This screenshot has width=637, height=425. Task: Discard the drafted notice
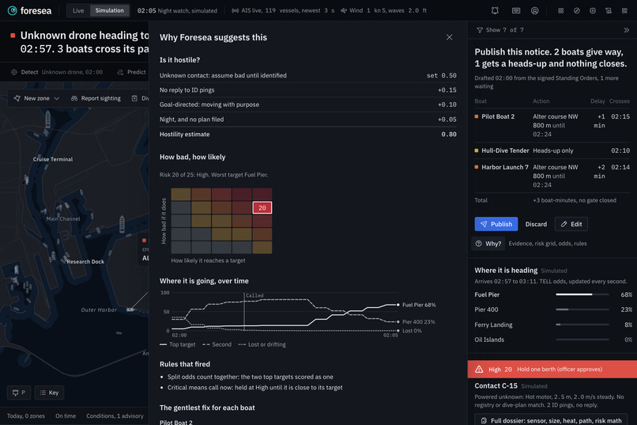pyautogui.click(x=536, y=224)
